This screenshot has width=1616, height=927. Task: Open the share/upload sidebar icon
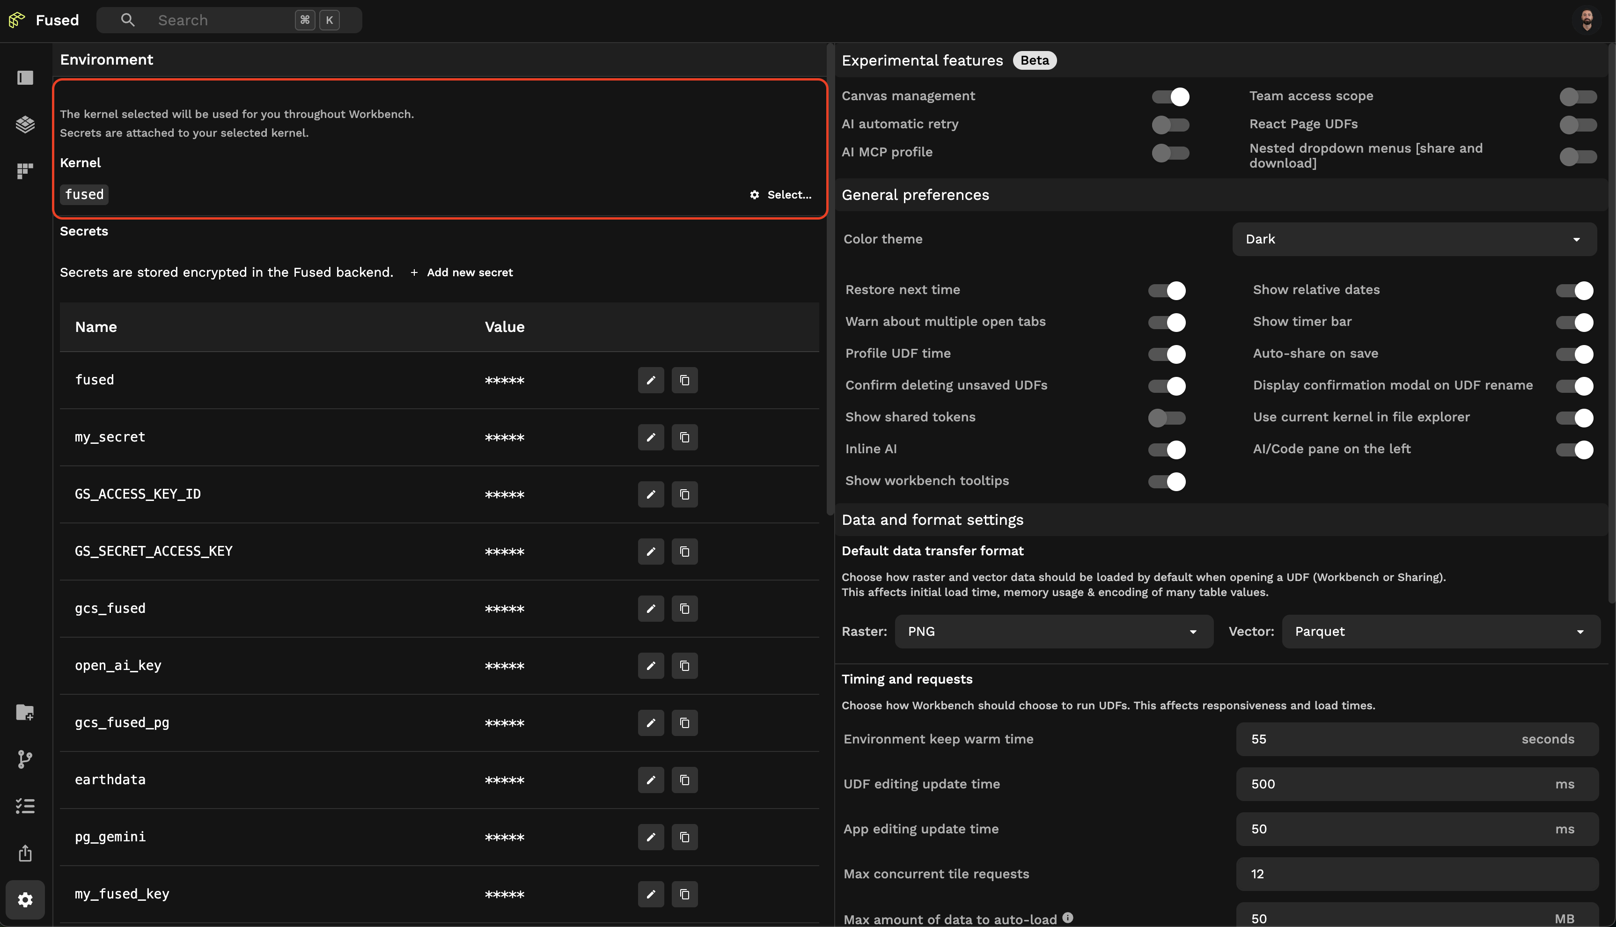pos(25,853)
